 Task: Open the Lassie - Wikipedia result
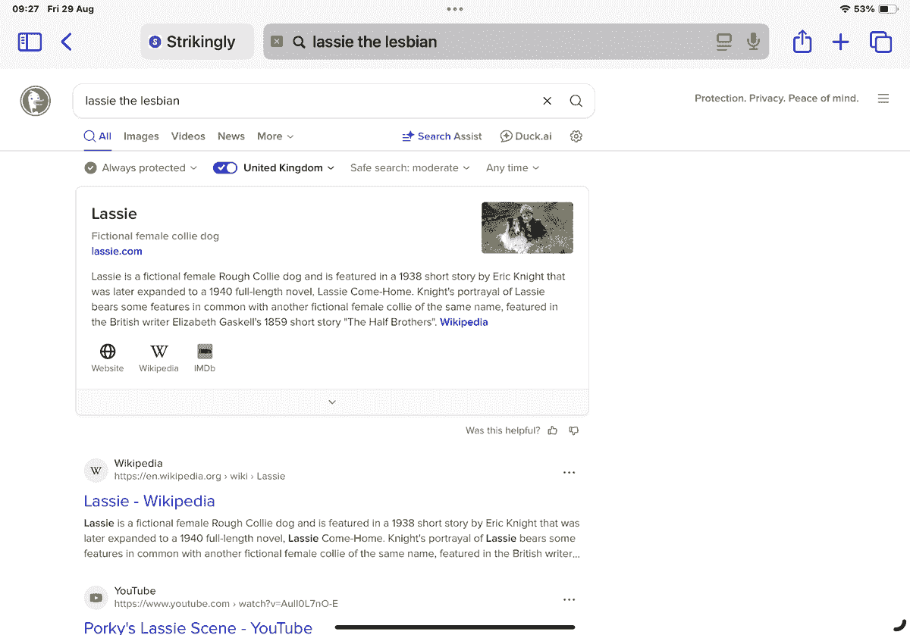(149, 501)
